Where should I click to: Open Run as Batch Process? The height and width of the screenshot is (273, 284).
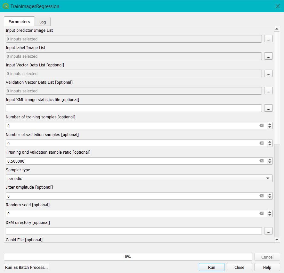(27, 267)
